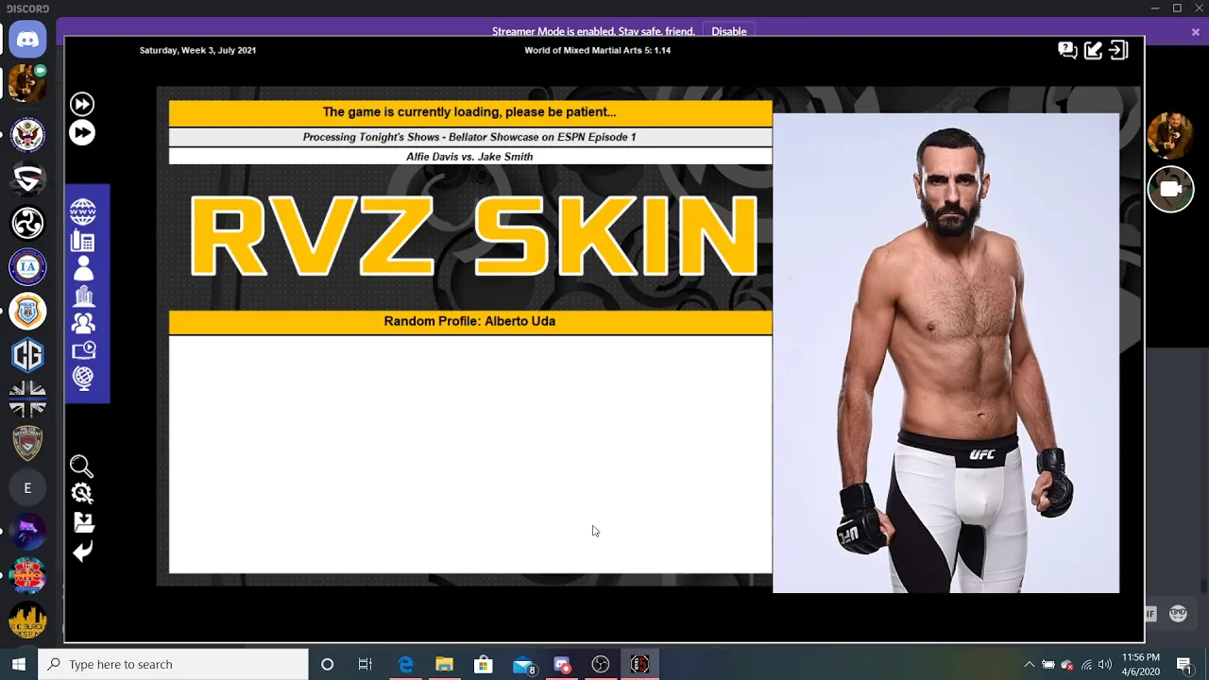
Task: Click the OBS Studio taskbar icon
Action: tap(601, 665)
